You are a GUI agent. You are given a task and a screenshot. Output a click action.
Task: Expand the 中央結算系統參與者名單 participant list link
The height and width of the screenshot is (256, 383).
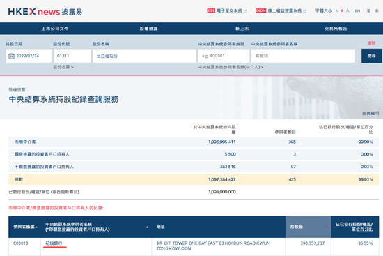click(x=230, y=67)
